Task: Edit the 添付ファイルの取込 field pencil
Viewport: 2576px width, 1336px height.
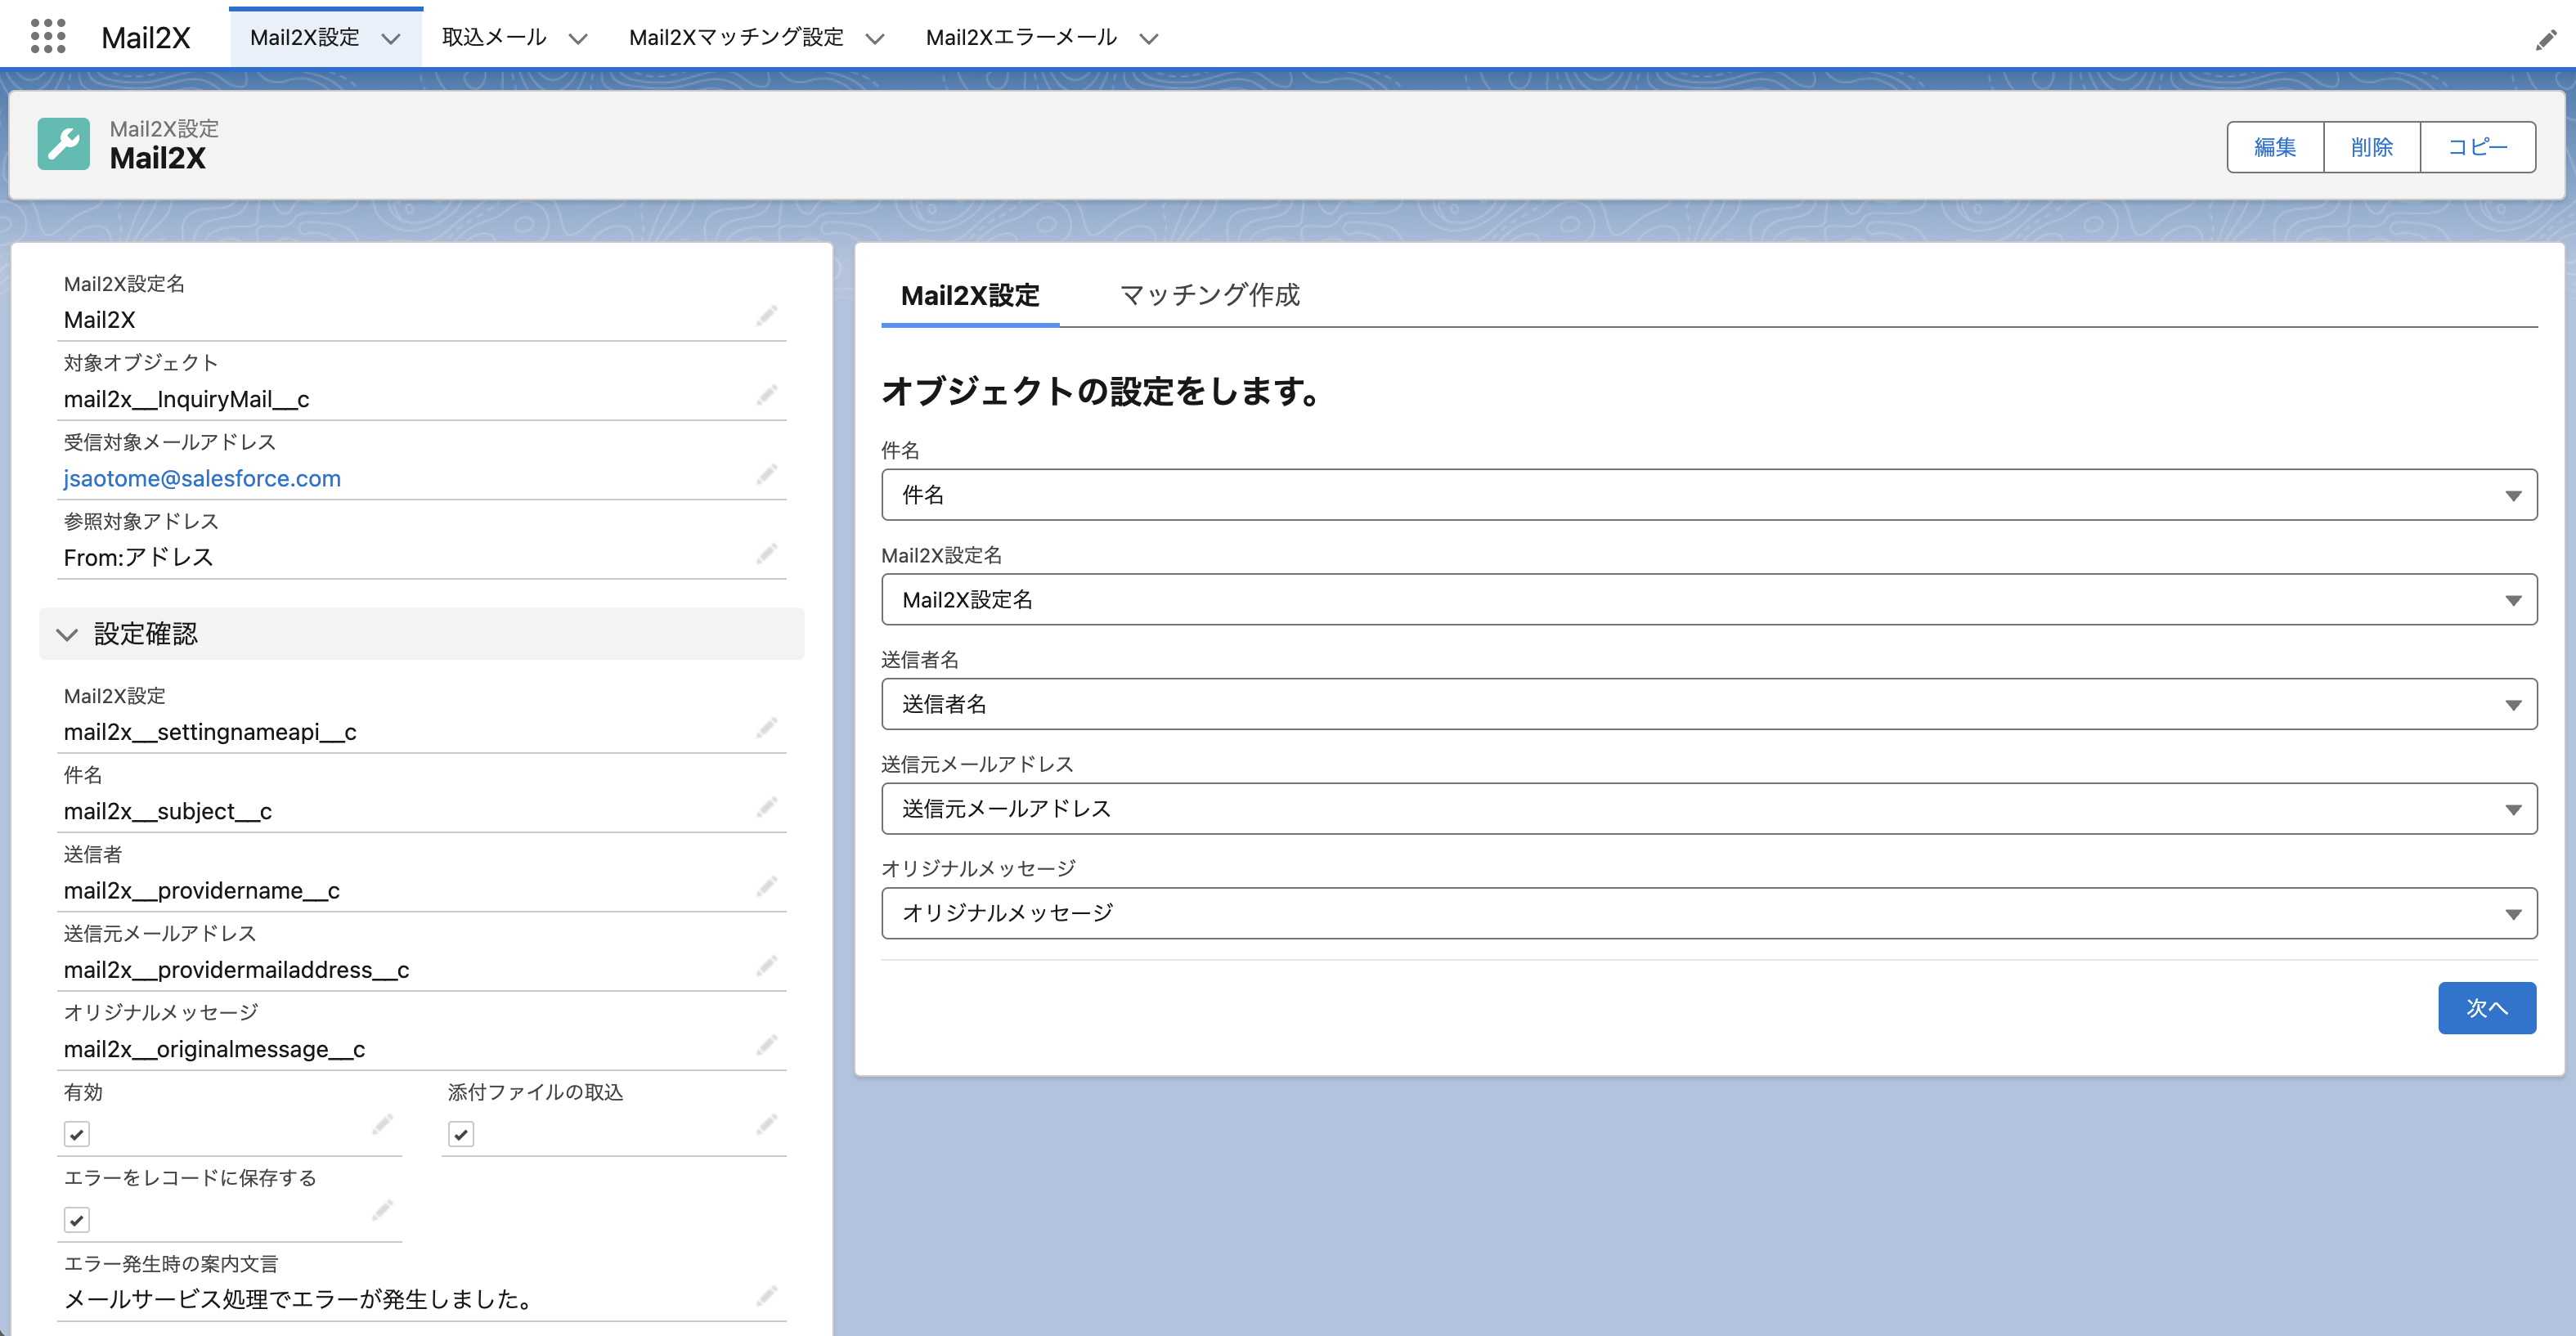Action: tap(767, 1125)
